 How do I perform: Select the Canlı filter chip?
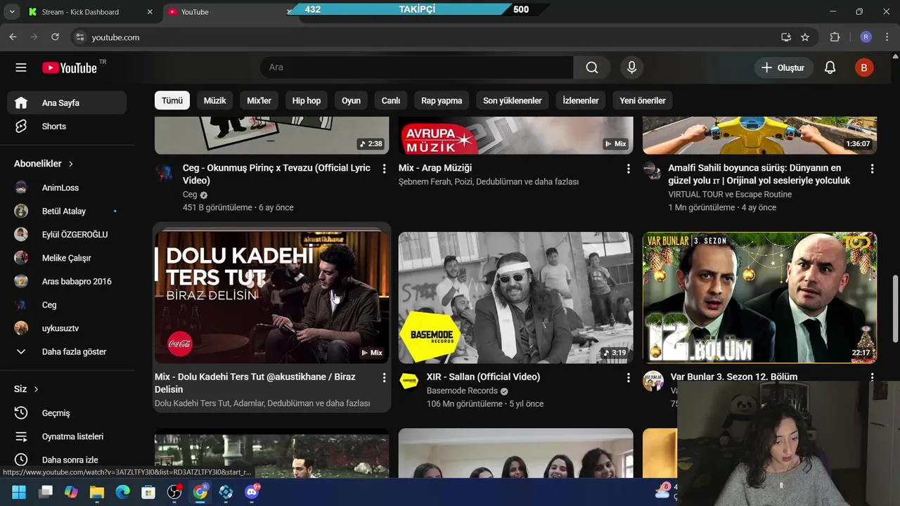click(391, 100)
